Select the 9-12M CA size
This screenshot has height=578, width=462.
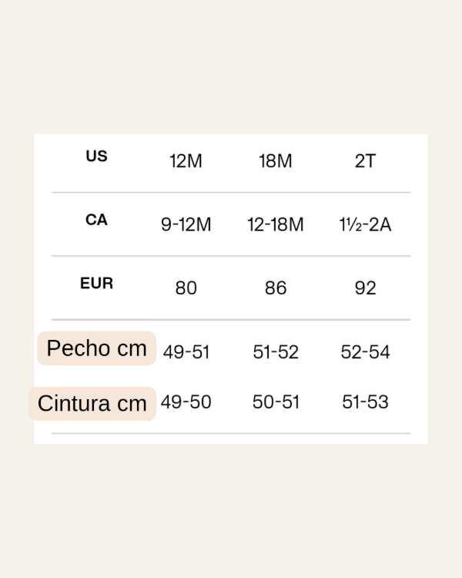(x=186, y=225)
